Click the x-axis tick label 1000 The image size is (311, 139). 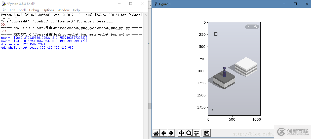pos(256,119)
